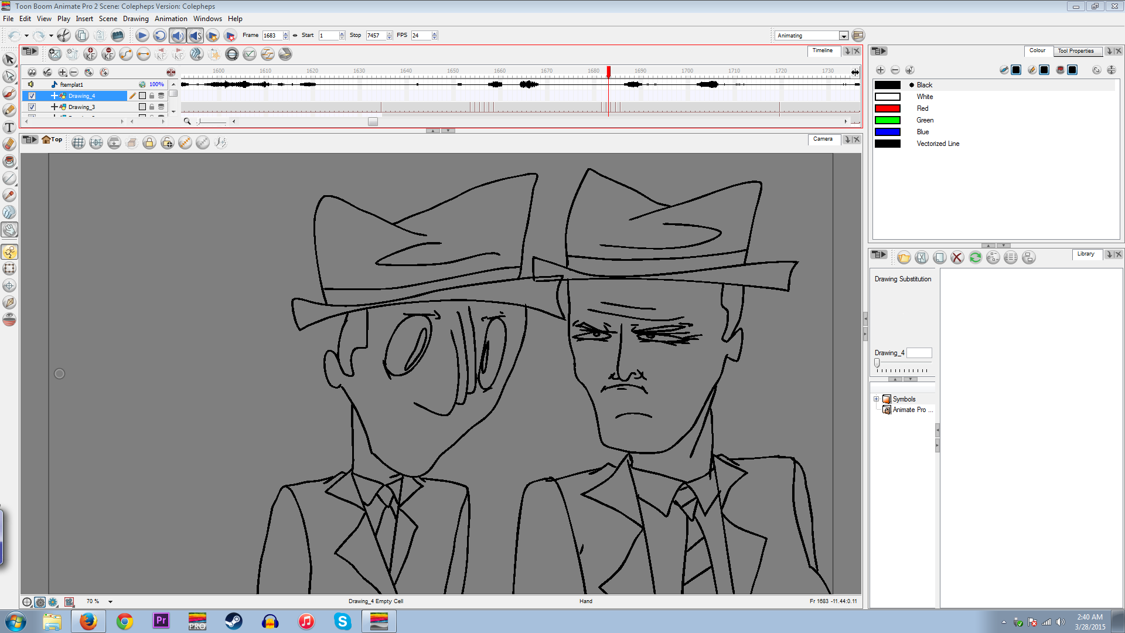Set stop-motion keyframe using the straight-line icon
The width and height of the screenshot is (1125, 633).
coord(144,54)
